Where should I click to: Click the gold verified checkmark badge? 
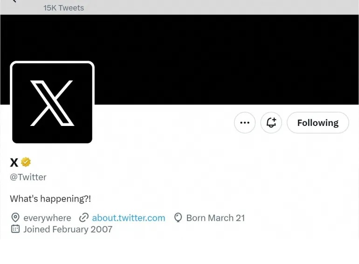[x=26, y=162]
